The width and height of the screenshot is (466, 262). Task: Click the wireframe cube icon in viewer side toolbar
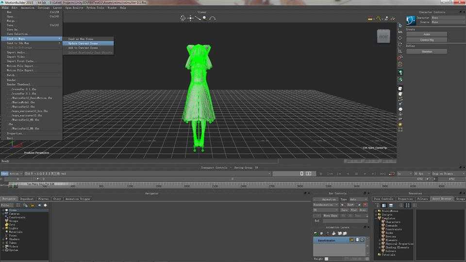(x=400, y=88)
